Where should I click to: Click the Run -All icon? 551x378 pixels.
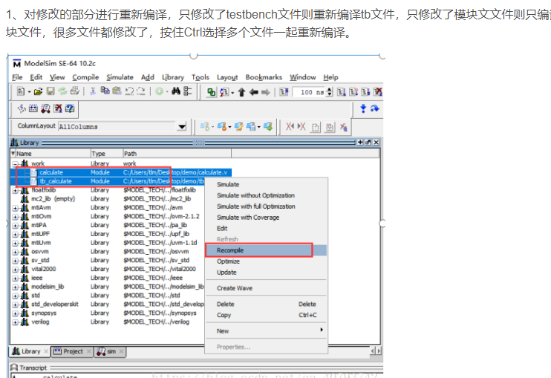pyautogui.click(x=365, y=92)
